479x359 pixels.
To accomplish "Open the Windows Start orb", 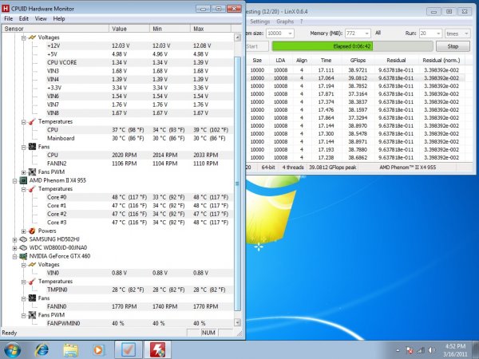I will 12,350.
